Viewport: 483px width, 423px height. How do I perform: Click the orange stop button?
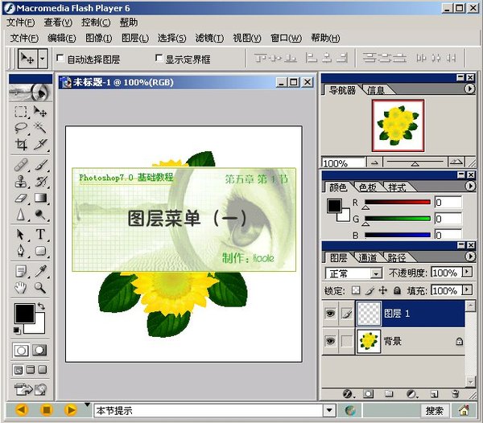coord(47,410)
